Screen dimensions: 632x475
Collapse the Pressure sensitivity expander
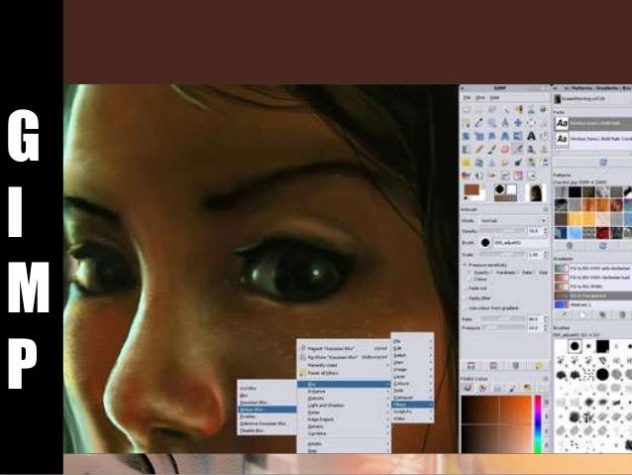[465, 265]
